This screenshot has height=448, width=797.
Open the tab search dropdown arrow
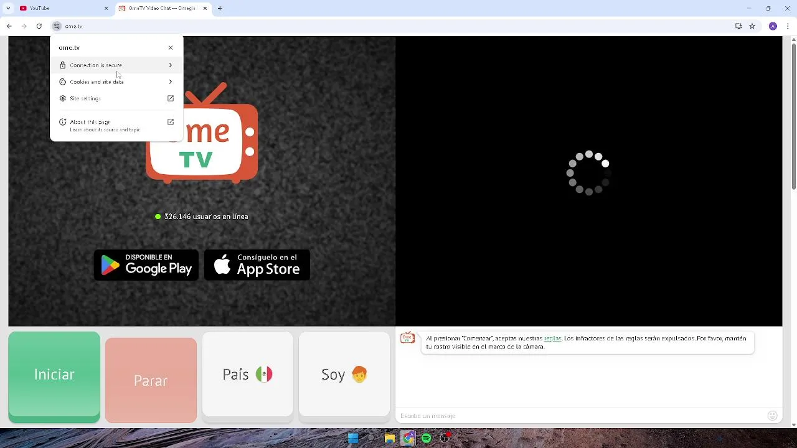click(8, 8)
